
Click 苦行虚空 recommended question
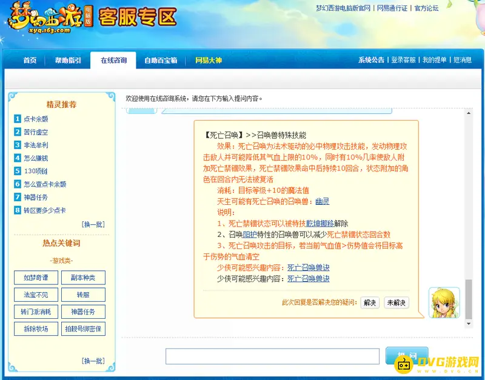36,132
